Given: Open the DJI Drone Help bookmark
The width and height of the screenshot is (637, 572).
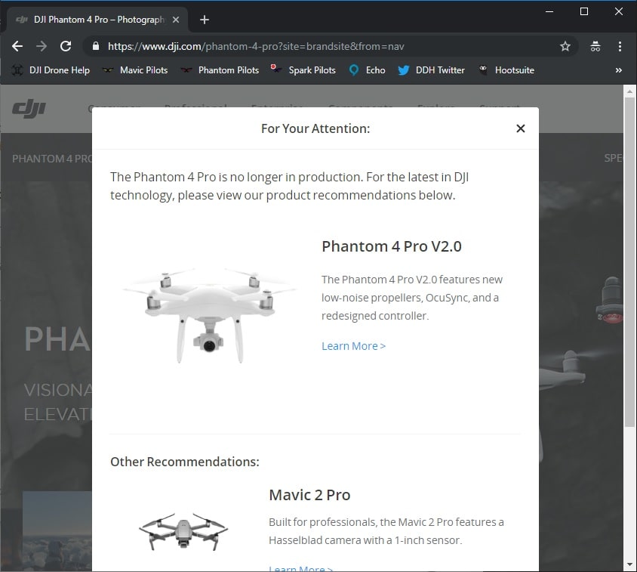Looking at the screenshot, I should click(x=51, y=70).
